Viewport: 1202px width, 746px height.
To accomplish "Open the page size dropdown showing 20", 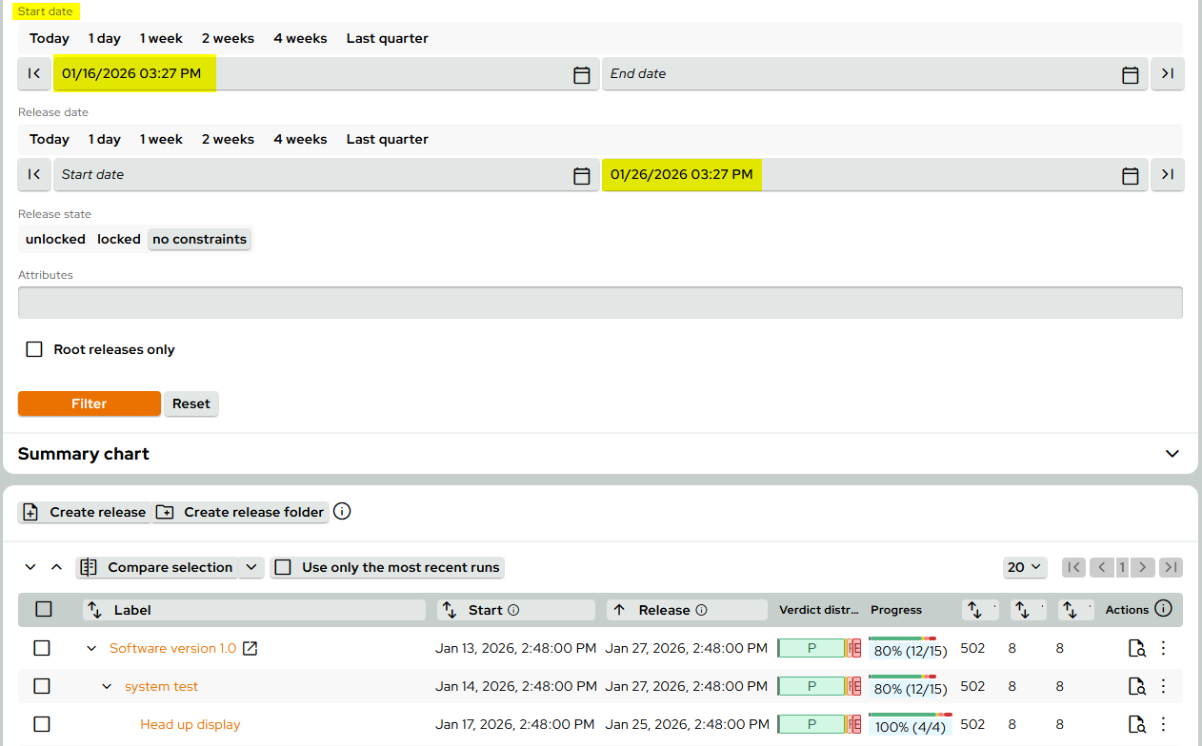I will click(1024, 566).
